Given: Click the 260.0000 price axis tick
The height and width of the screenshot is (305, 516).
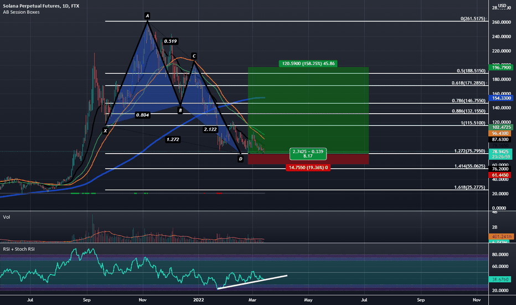Looking at the screenshot, I should [501, 22].
